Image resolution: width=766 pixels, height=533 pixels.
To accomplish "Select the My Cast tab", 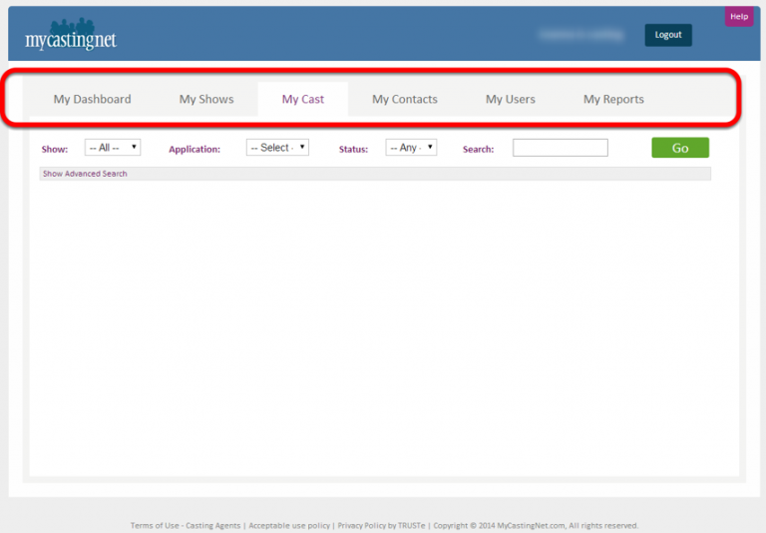I will pos(302,99).
